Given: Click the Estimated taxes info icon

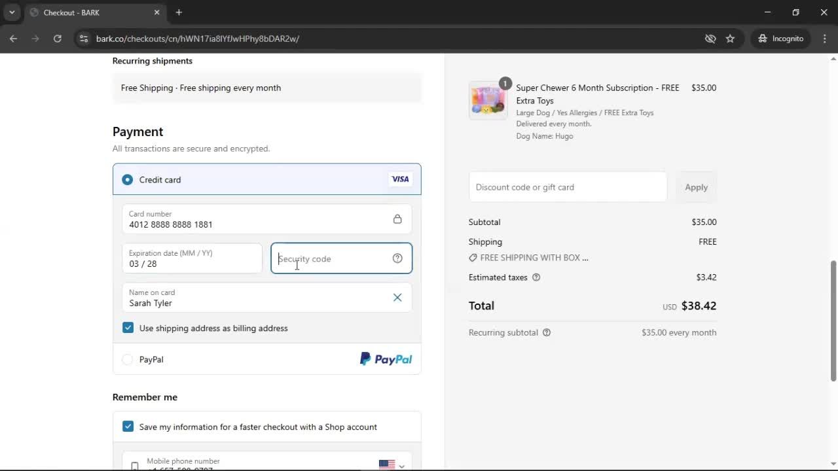Looking at the screenshot, I should (536, 277).
